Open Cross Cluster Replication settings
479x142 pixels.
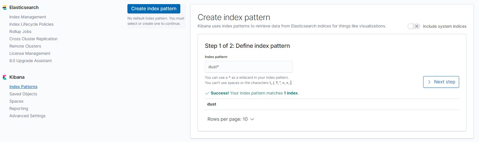pyautogui.click(x=33, y=39)
